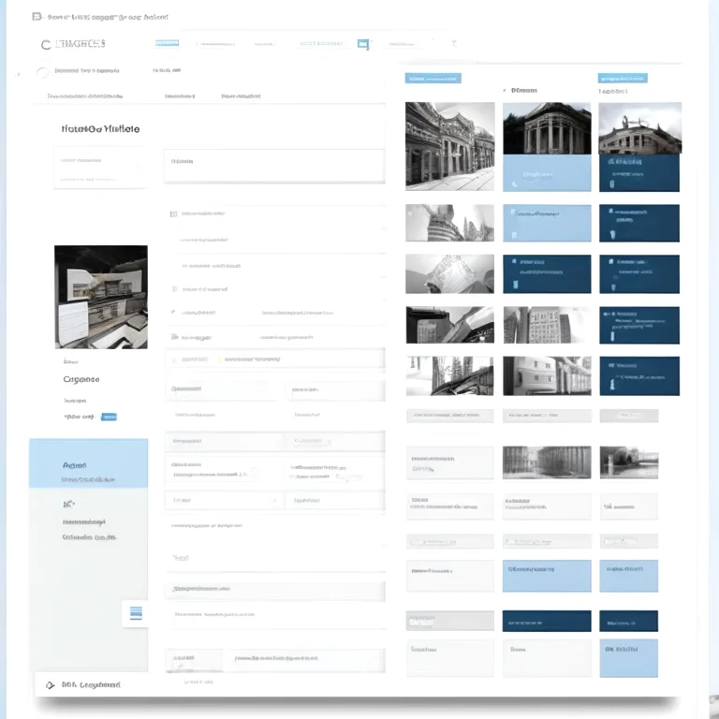The image size is (719, 719).
Task: Select the highlighted blue tab in the top navigation
Action: 167,43
